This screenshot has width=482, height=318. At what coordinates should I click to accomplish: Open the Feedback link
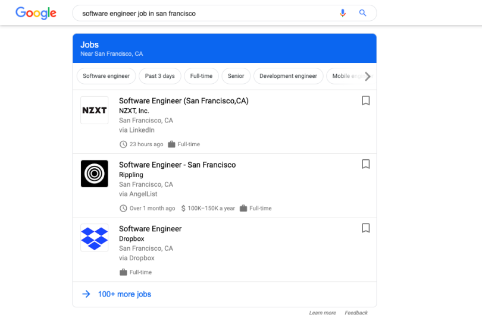coord(356,313)
